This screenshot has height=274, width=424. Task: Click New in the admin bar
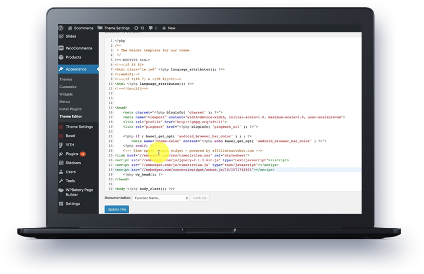[x=172, y=28]
